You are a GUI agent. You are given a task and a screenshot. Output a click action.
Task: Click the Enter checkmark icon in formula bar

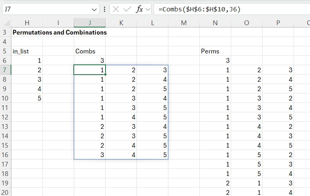(128, 9)
